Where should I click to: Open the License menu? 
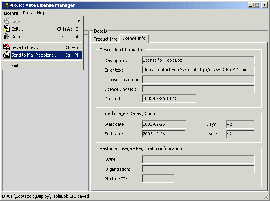tap(11, 13)
